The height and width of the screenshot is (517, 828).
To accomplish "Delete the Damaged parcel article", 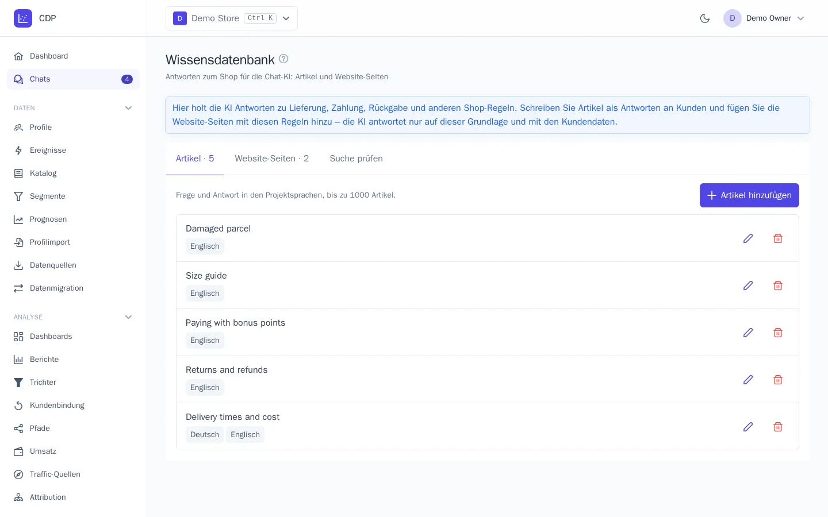I will (x=778, y=238).
